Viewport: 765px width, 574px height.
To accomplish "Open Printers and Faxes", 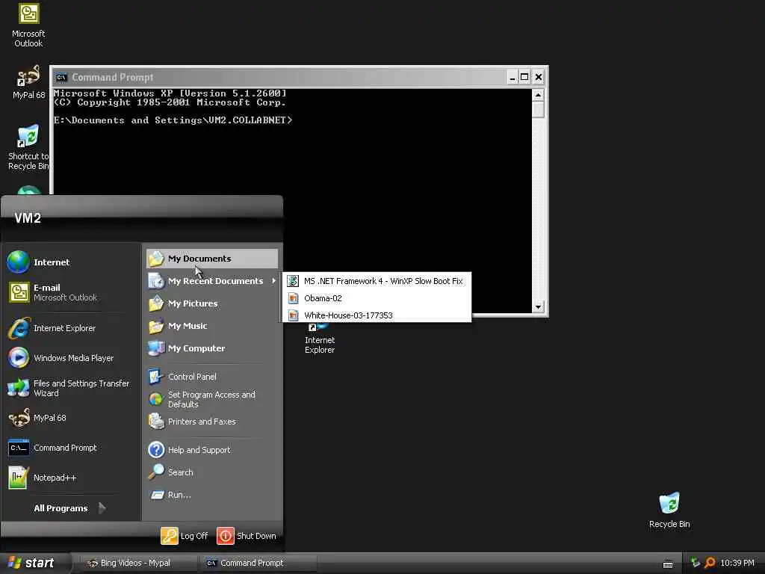I will (211, 422).
